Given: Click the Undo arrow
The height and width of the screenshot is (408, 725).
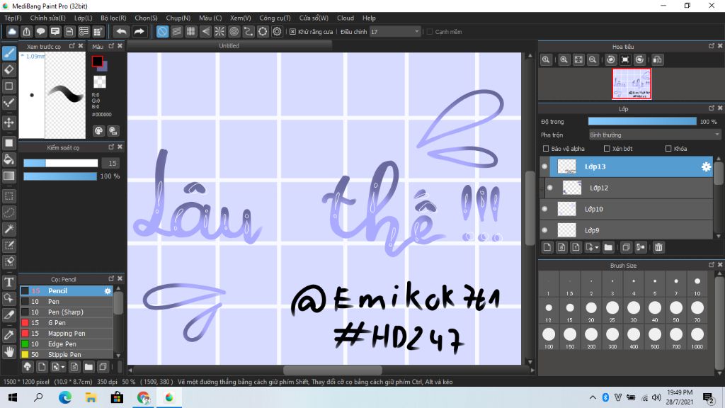Looking at the screenshot, I should [122, 31].
